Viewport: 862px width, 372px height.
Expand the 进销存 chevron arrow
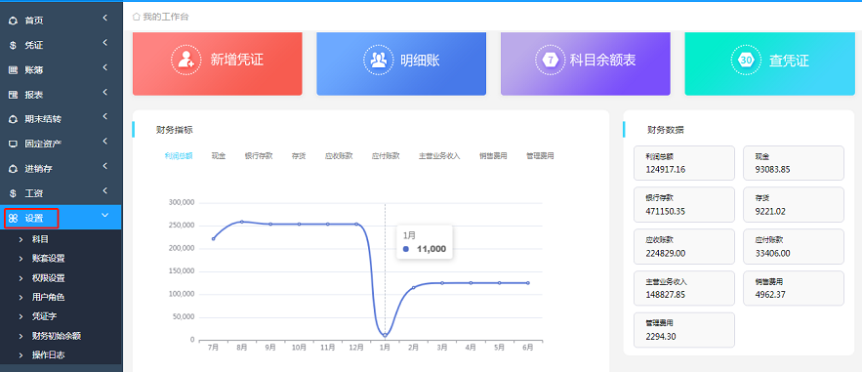[x=104, y=166]
